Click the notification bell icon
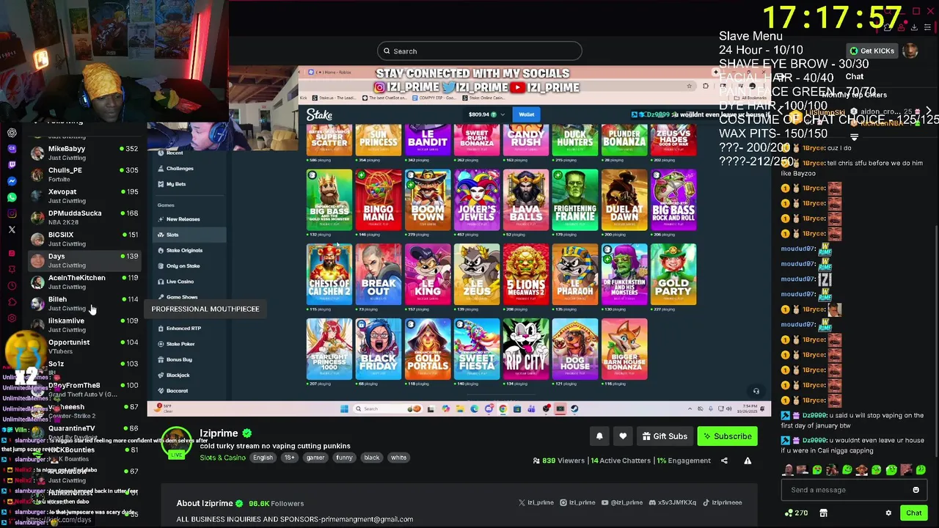This screenshot has width=939, height=528. click(x=599, y=436)
